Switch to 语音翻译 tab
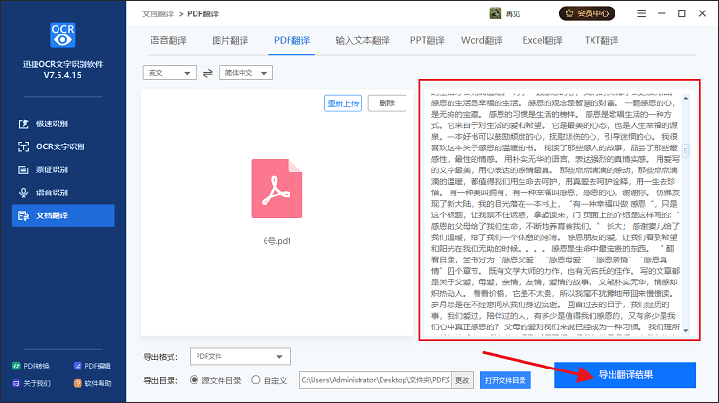Image resolution: width=719 pixels, height=403 pixels. pos(169,41)
